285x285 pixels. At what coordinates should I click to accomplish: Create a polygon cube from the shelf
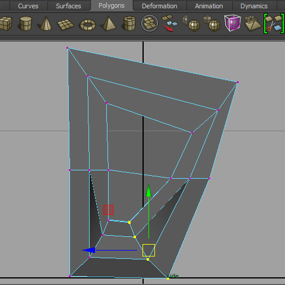click(x=5, y=23)
